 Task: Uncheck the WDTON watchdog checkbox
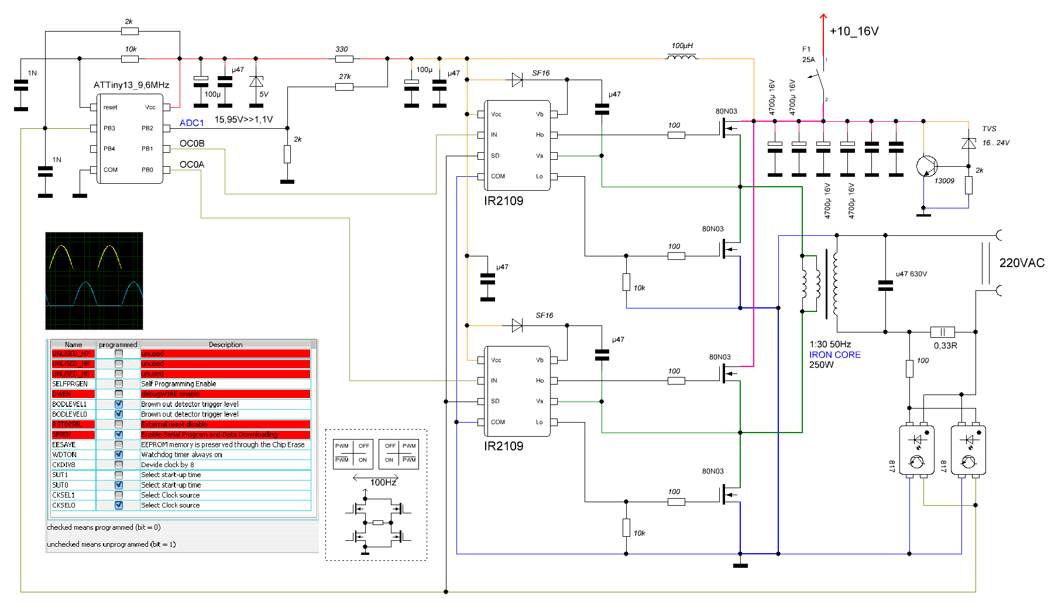click(x=119, y=454)
